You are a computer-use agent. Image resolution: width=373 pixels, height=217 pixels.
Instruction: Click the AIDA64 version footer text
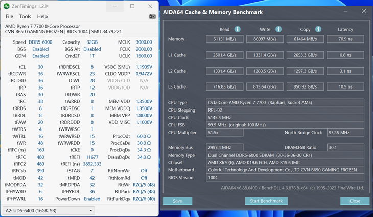292,188
